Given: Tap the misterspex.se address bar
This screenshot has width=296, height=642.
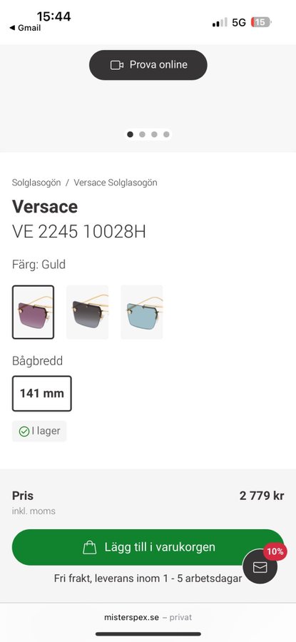Looking at the screenshot, I should point(148,617).
